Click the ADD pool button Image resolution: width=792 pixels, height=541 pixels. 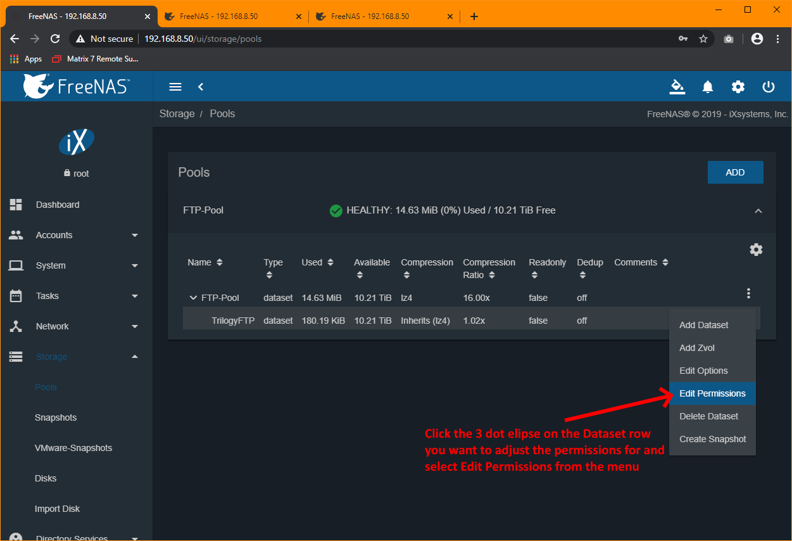735,172
